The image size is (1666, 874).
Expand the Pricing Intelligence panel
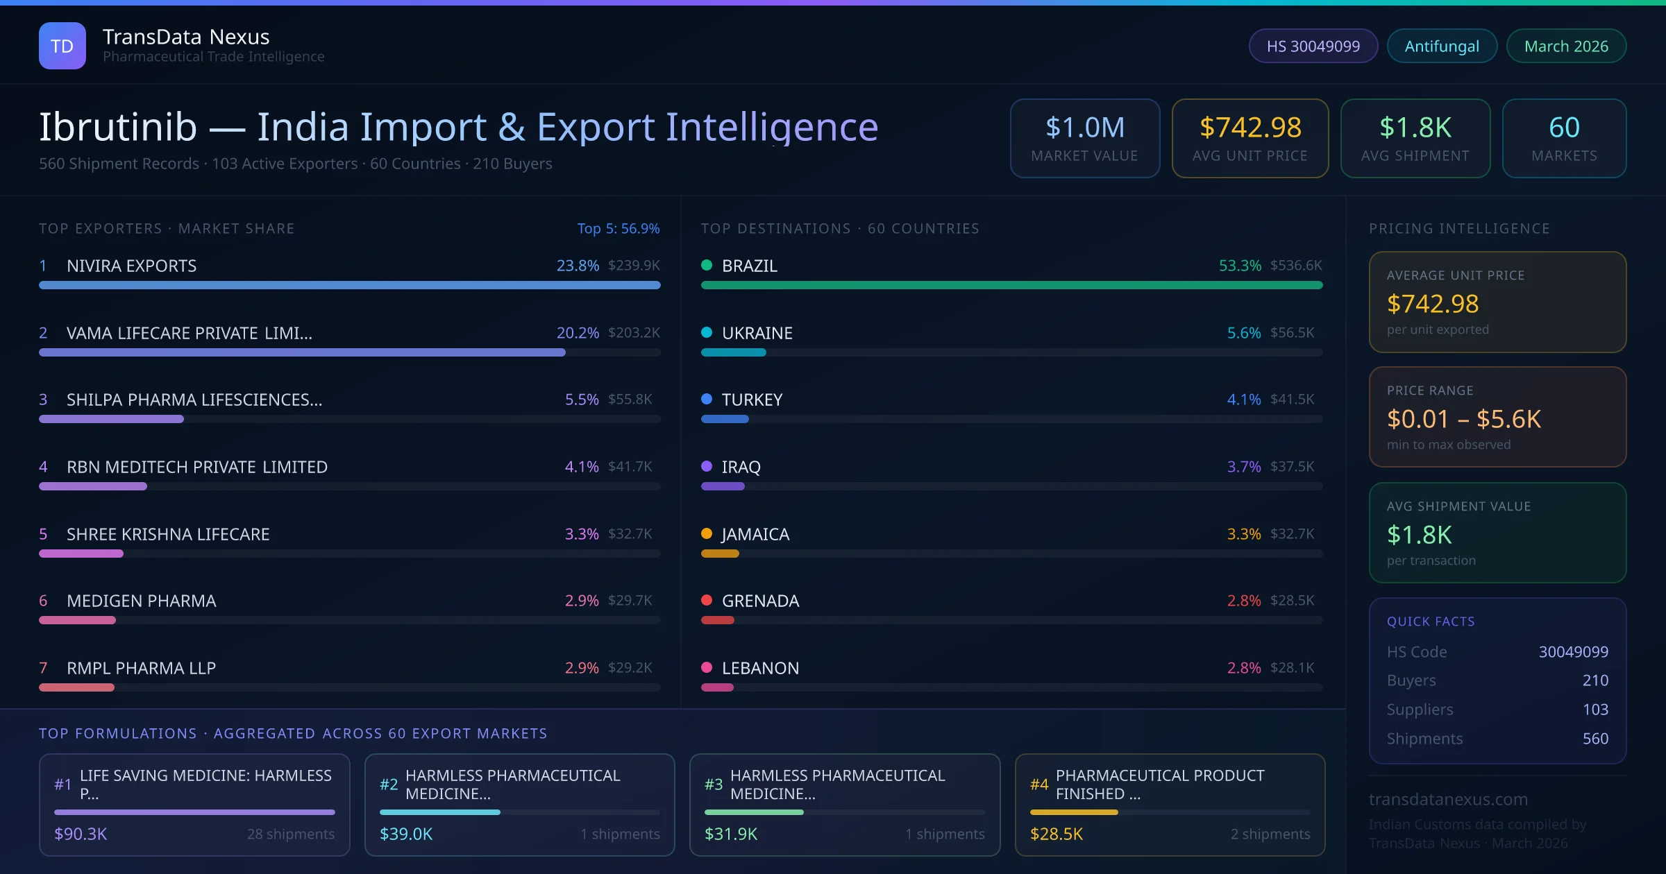[x=1460, y=228]
